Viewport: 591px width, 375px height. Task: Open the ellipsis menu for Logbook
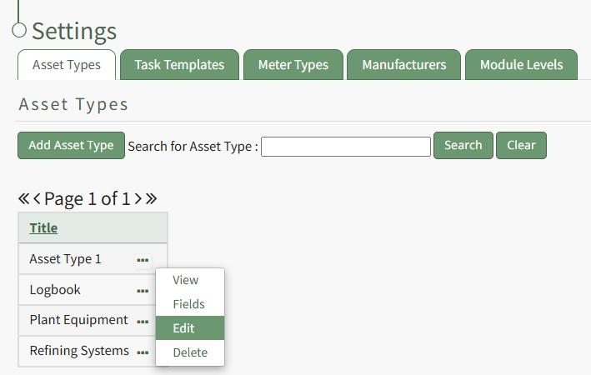point(143,291)
